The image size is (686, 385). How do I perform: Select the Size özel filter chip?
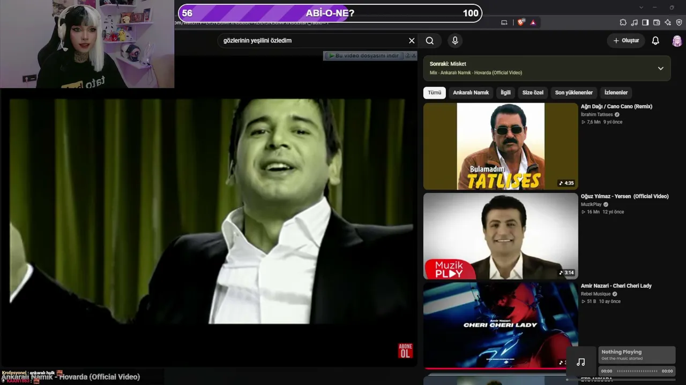pos(533,93)
